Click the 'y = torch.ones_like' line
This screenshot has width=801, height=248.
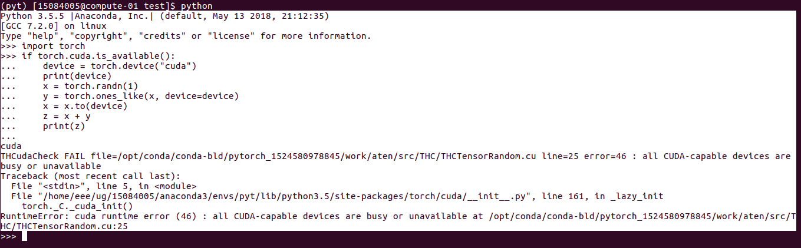pyautogui.click(x=141, y=96)
